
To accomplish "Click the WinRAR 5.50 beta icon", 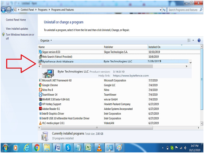I will coord(40,99).
